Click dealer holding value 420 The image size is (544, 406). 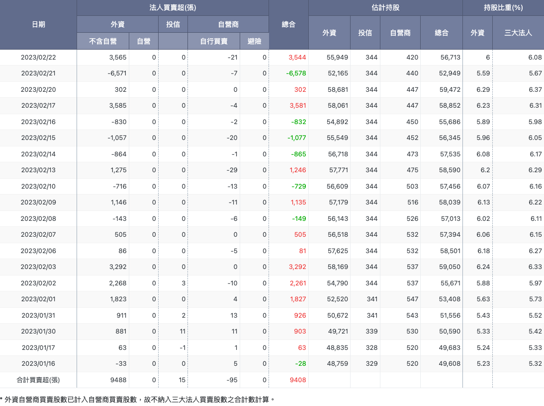(412, 58)
